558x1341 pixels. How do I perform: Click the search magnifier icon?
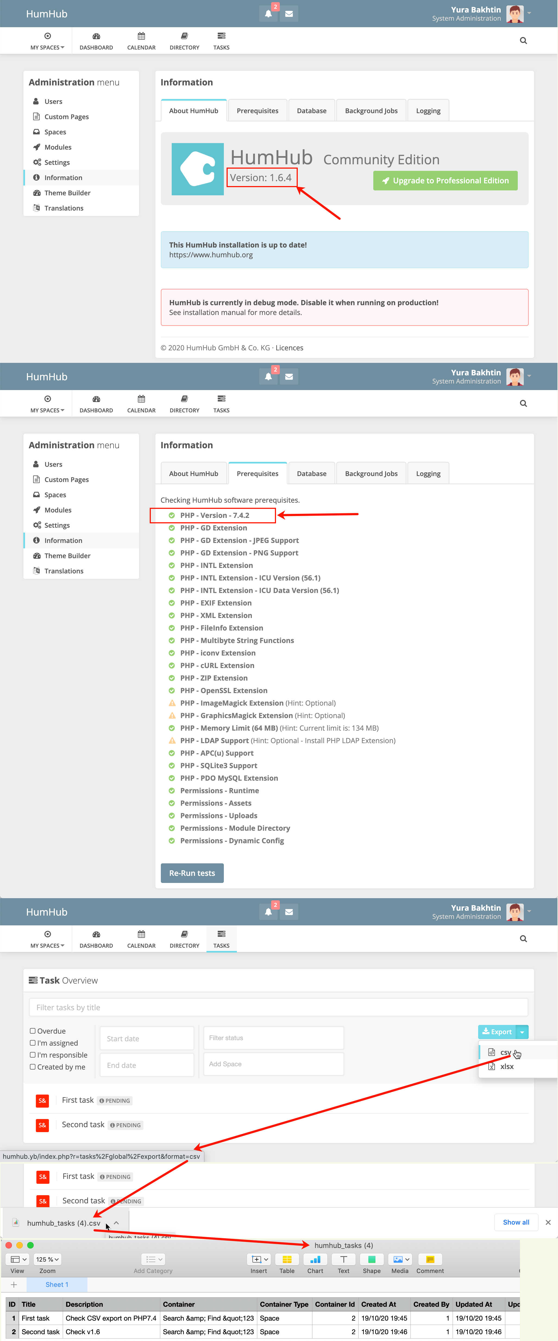[x=523, y=40]
